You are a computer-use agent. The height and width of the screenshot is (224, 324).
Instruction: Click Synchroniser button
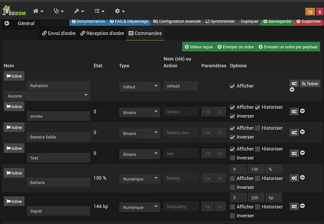tap(220, 21)
